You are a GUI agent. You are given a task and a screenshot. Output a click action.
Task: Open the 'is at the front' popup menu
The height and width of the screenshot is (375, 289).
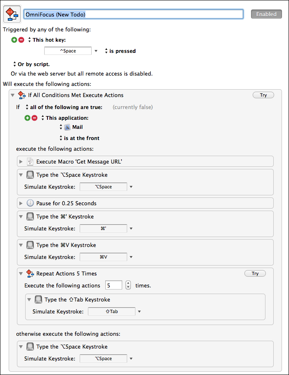point(79,138)
